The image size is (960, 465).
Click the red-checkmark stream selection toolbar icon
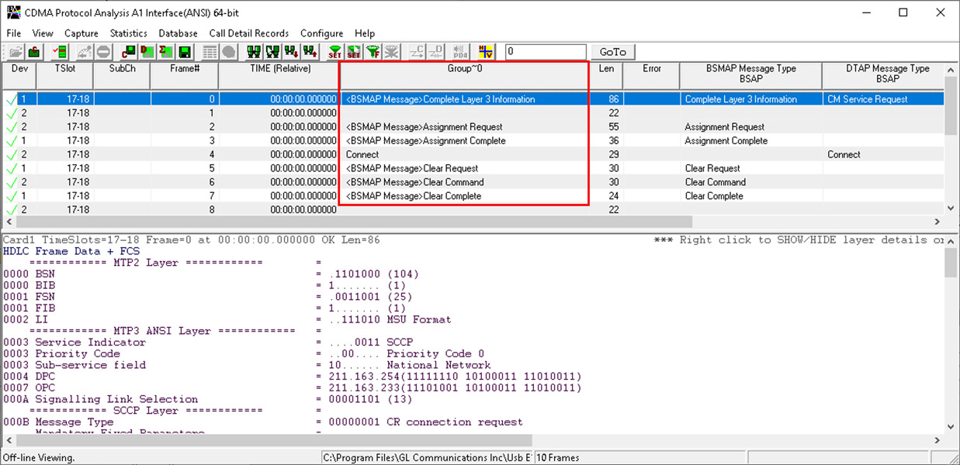[x=60, y=52]
